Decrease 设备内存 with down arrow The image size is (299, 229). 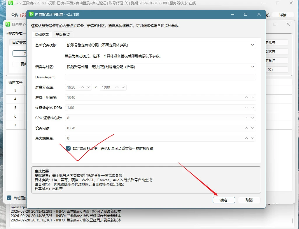tap(252, 128)
